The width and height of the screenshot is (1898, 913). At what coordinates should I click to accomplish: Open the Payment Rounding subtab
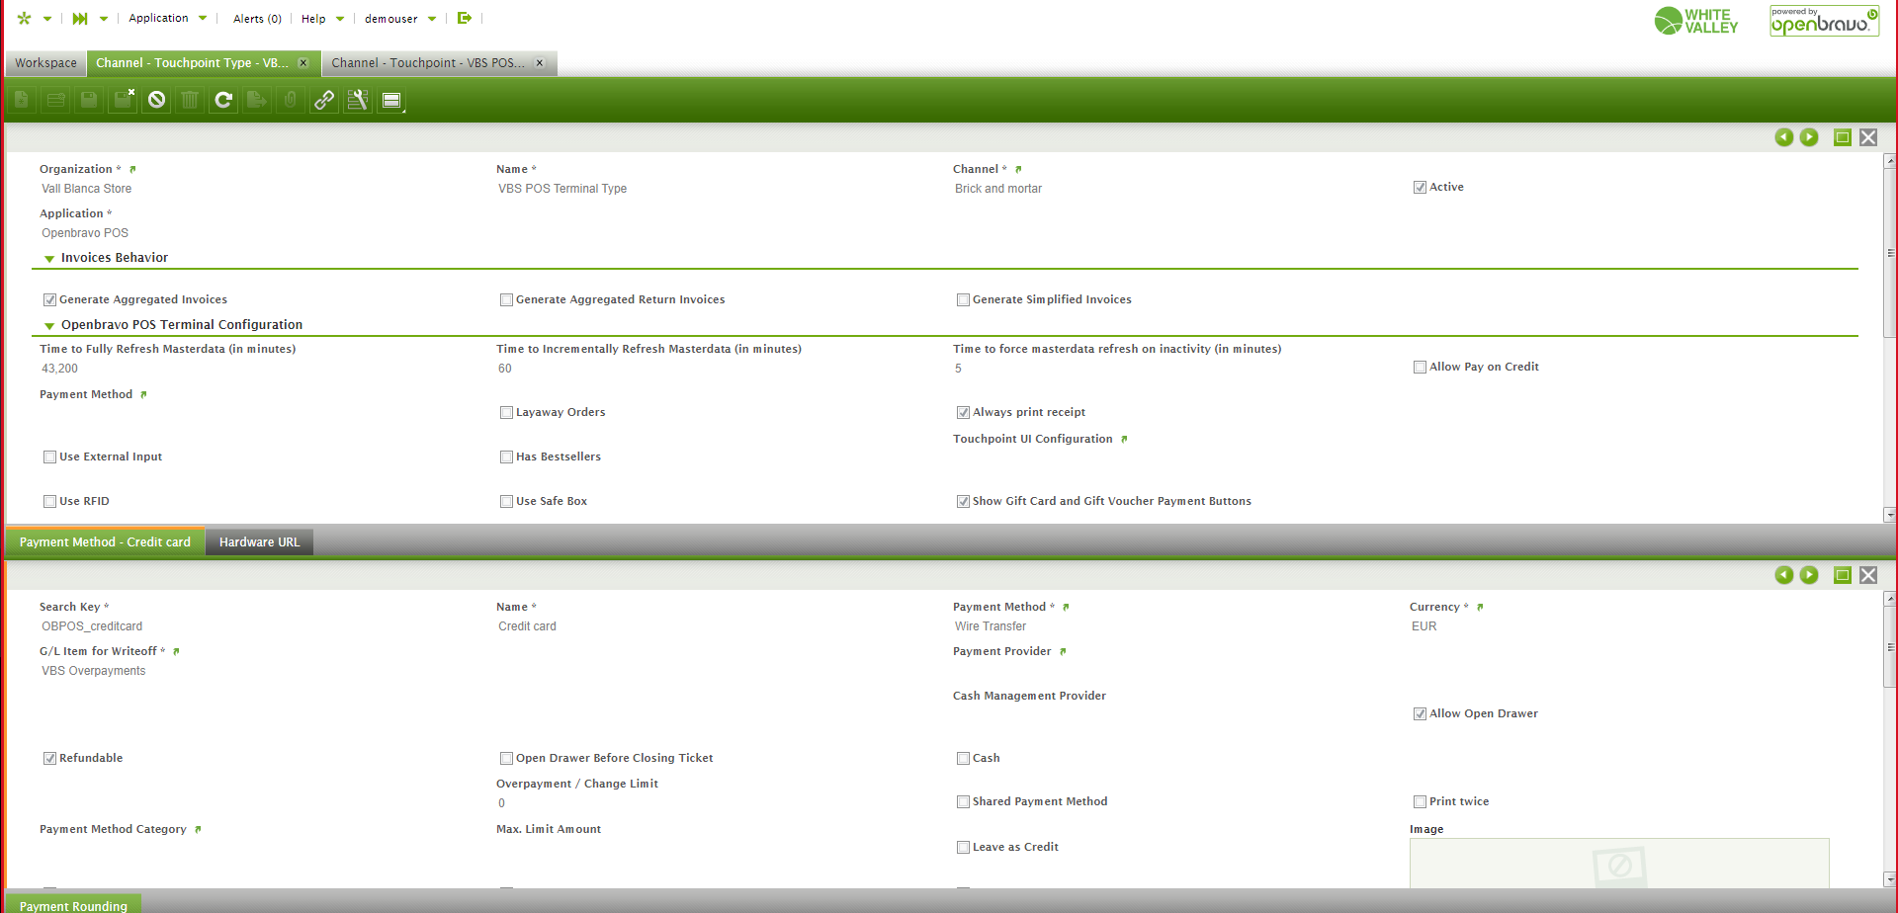click(73, 905)
